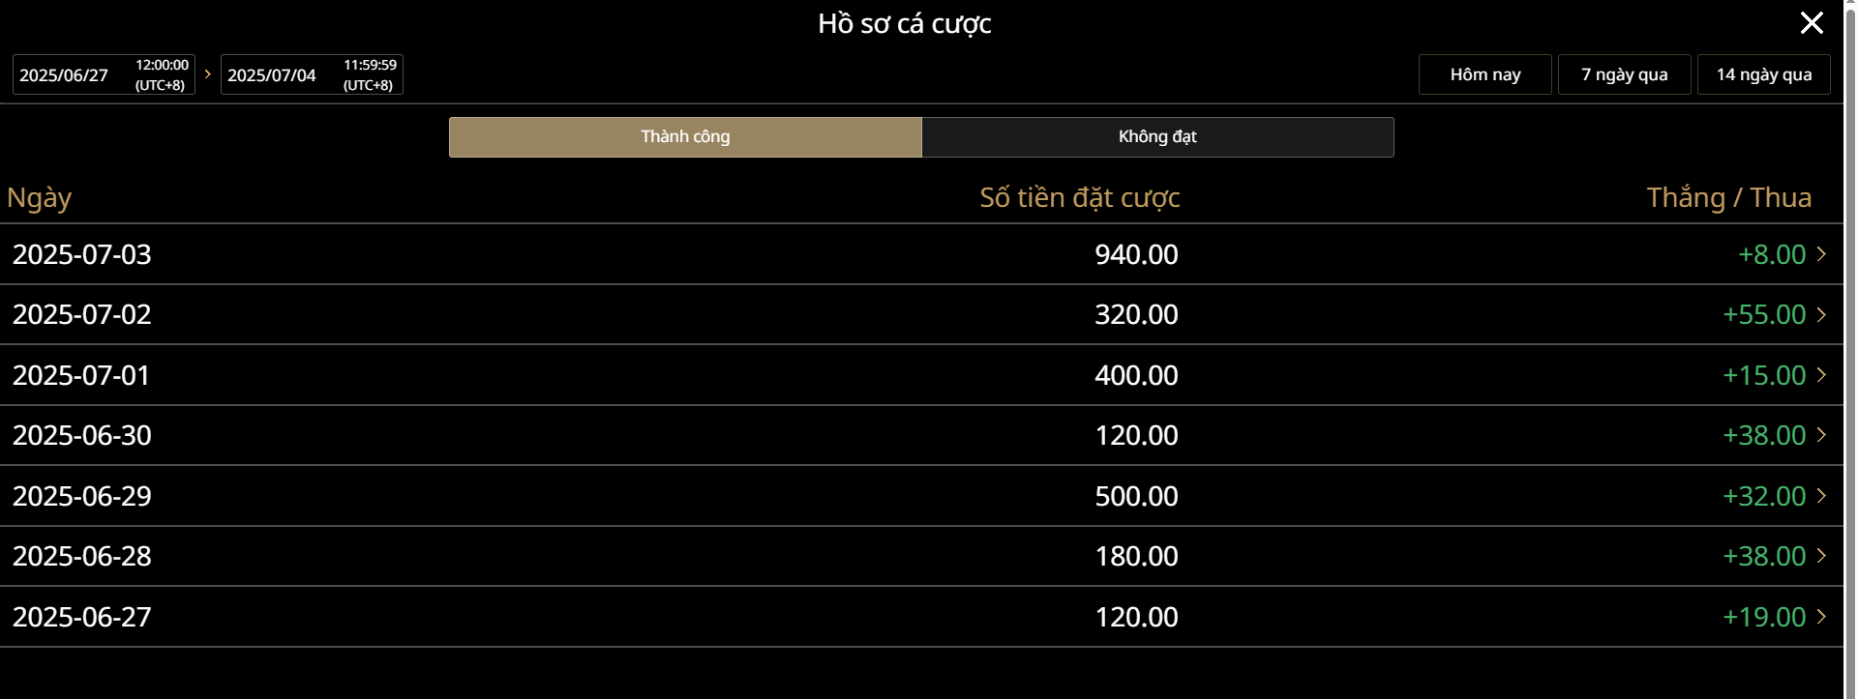Expand details for 2025-07-01 row chevron
The image size is (1858, 699).
click(x=1821, y=375)
